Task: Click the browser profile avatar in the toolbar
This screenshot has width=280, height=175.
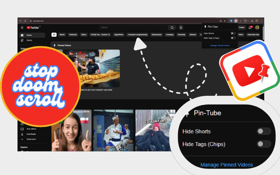Action: [x=257, y=21]
